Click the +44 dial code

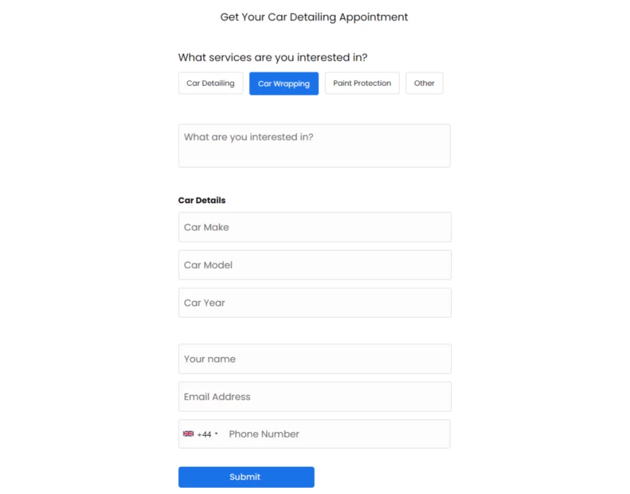(x=204, y=435)
